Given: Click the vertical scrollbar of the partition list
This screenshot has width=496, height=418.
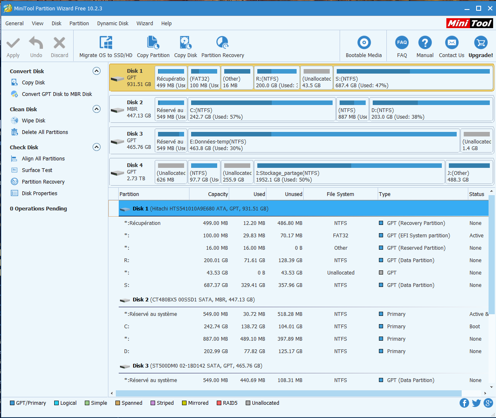Looking at the screenshot, I should 491,255.
